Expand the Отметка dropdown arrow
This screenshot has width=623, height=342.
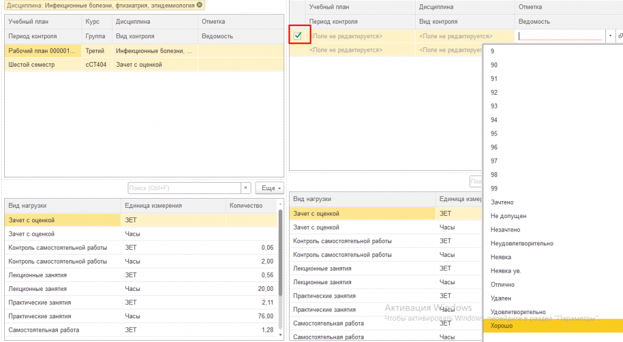[610, 36]
